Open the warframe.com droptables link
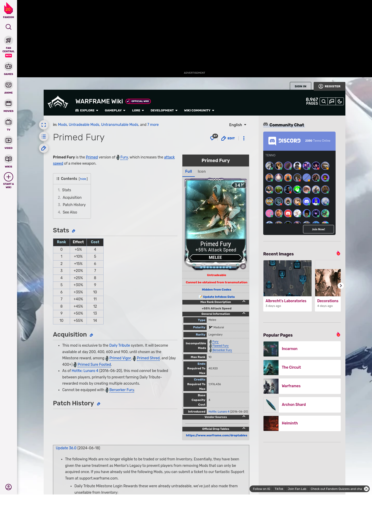This screenshot has width=372, height=517. [216, 435]
